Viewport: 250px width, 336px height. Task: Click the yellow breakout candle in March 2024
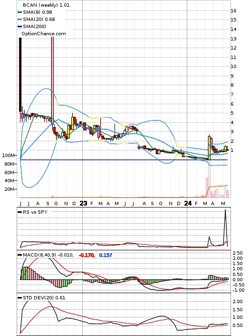pos(209,148)
